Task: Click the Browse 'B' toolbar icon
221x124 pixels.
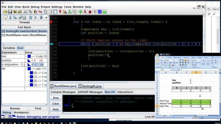Action: 15,12
